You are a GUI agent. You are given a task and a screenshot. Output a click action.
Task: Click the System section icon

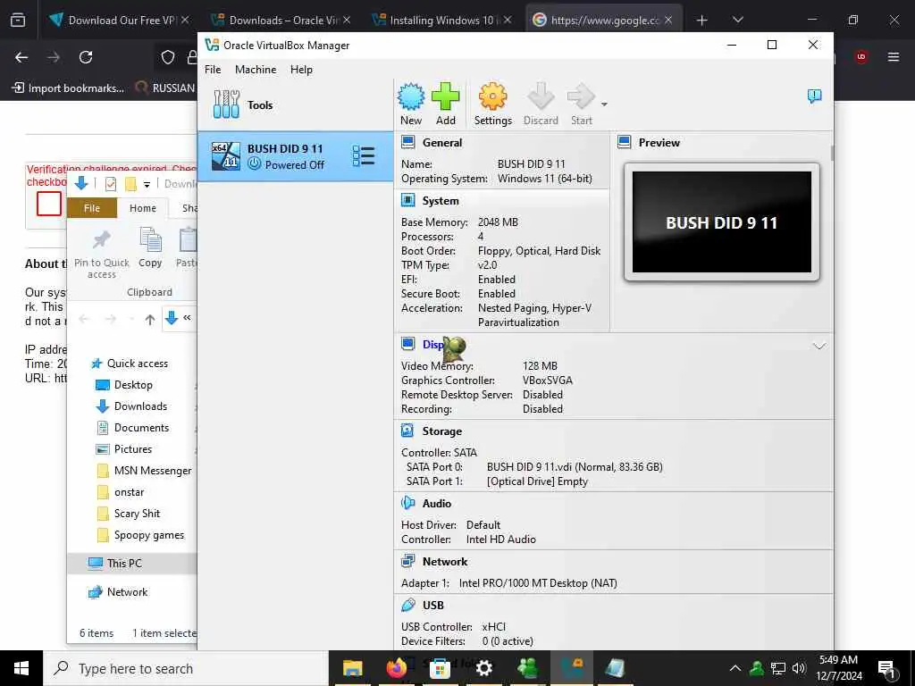pyautogui.click(x=407, y=201)
